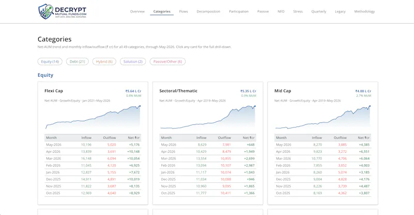This screenshot has height=215, width=414.
Task: Navigate to the NFO tab
Action: 281,11
